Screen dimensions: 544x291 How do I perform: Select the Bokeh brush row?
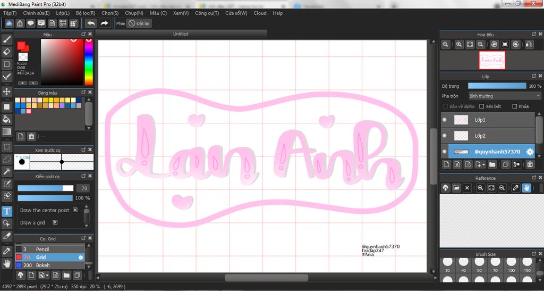click(49, 265)
